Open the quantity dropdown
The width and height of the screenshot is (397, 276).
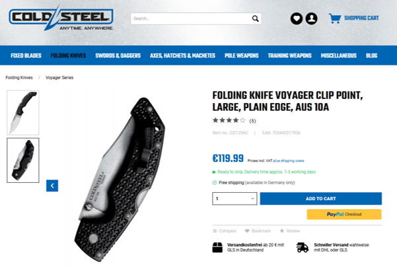click(235, 199)
